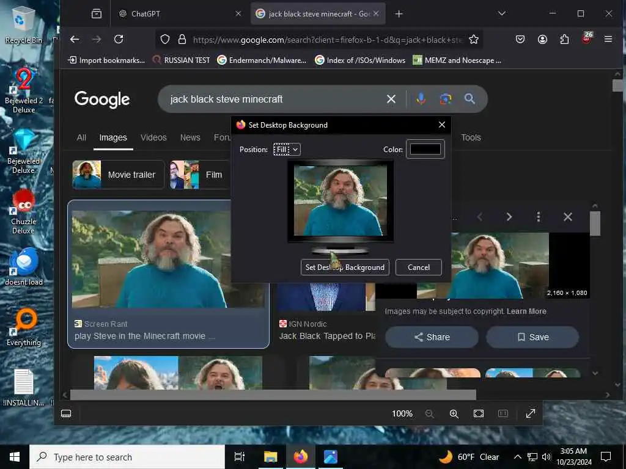The width and height of the screenshot is (626, 469).
Task: Expand the list all tabs chevron
Action: (x=502, y=13)
